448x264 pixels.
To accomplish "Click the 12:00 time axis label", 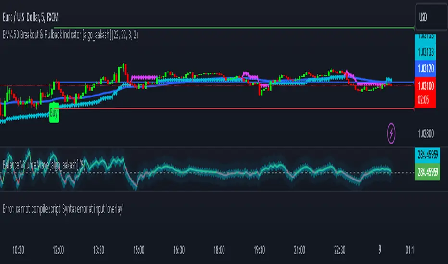I will (x=58, y=250).
